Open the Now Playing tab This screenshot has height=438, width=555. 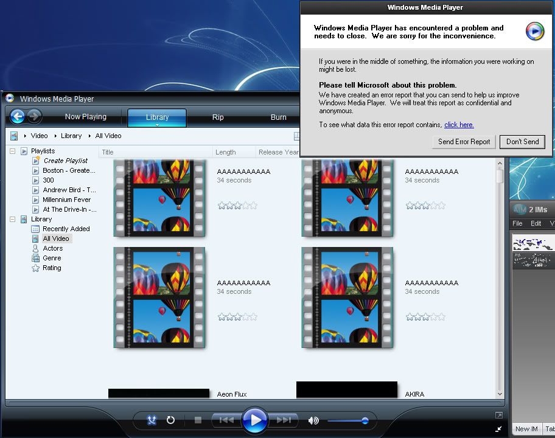(86, 117)
